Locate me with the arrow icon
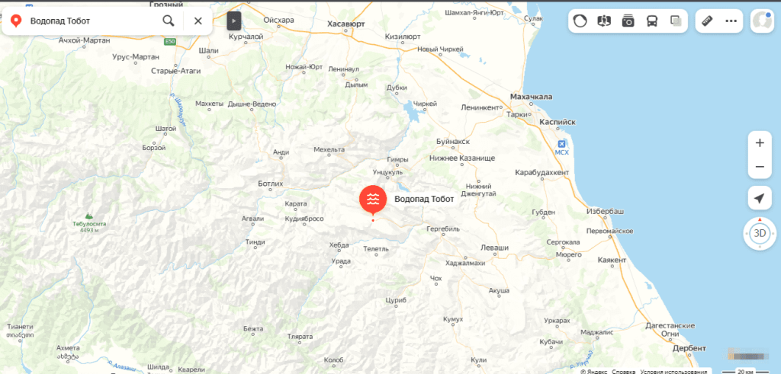Image resolution: width=781 pixels, height=374 pixels. pyautogui.click(x=760, y=199)
